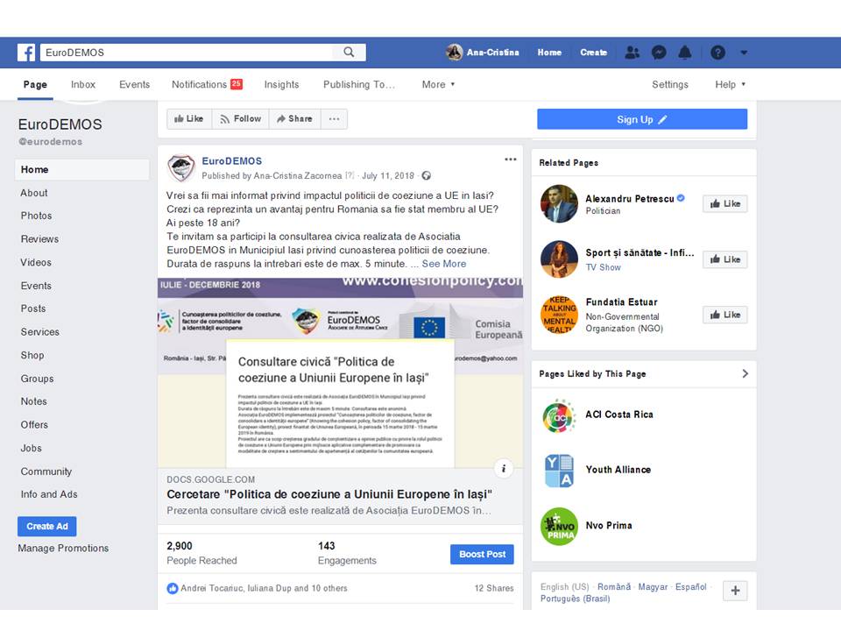The width and height of the screenshot is (841, 631).
Task: Open About in the left sidebar
Action: [34, 193]
